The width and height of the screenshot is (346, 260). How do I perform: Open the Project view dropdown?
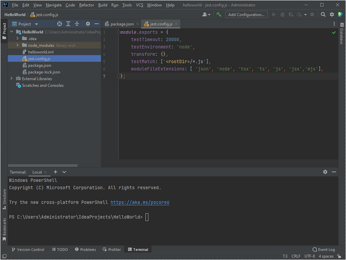pyautogui.click(x=36, y=24)
